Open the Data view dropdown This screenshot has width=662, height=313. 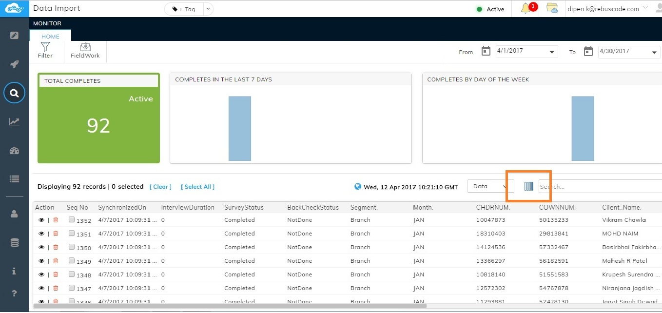click(490, 186)
